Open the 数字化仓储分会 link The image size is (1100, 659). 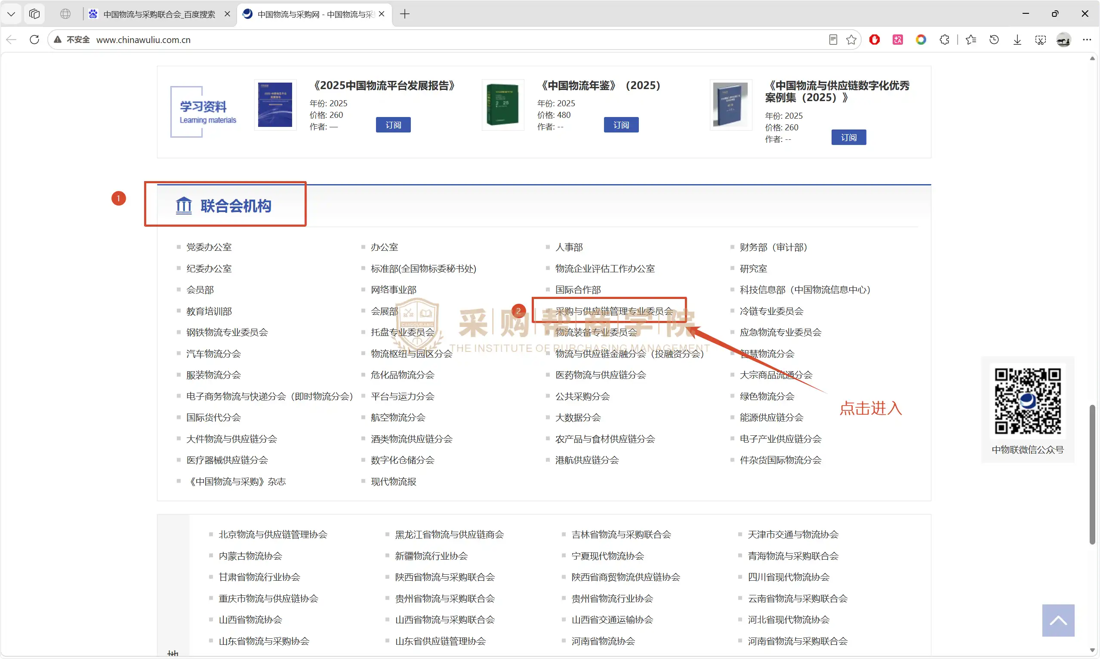click(x=402, y=460)
